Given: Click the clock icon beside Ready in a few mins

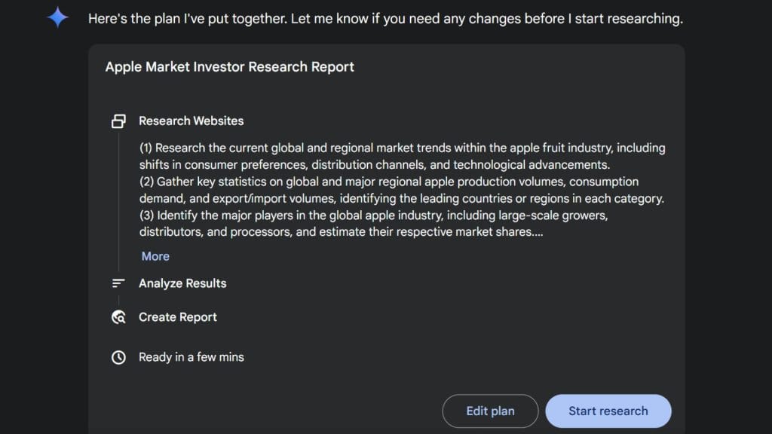Looking at the screenshot, I should point(118,357).
